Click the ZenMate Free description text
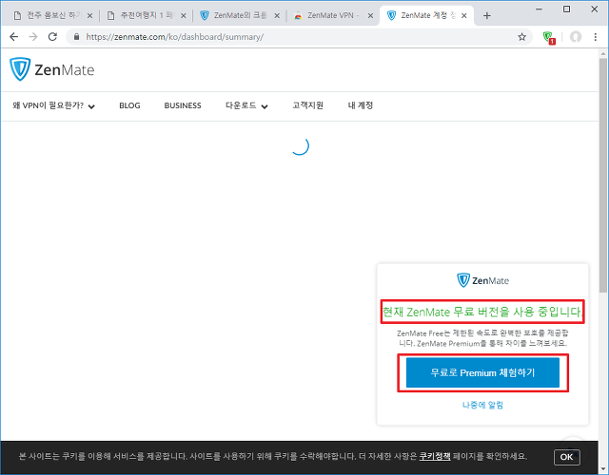 coord(482,338)
